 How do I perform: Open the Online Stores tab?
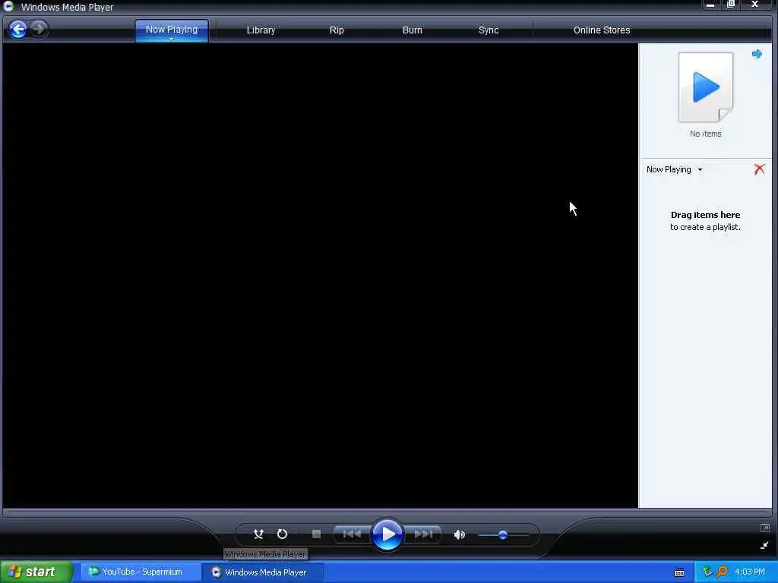tap(602, 30)
